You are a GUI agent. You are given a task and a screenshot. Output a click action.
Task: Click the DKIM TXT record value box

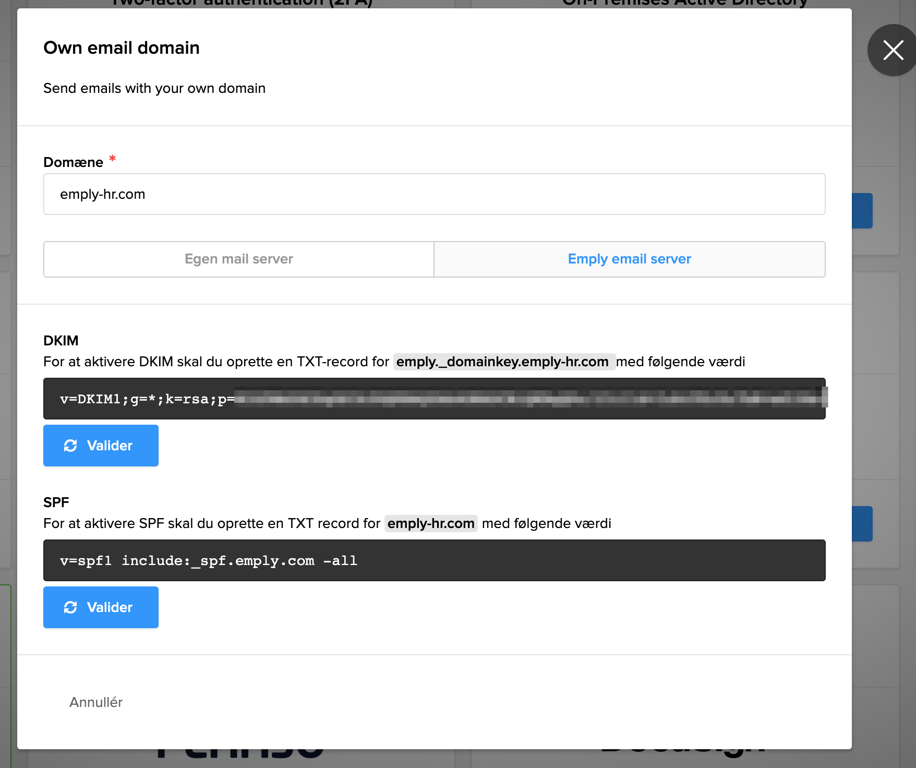[x=434, y=399]
